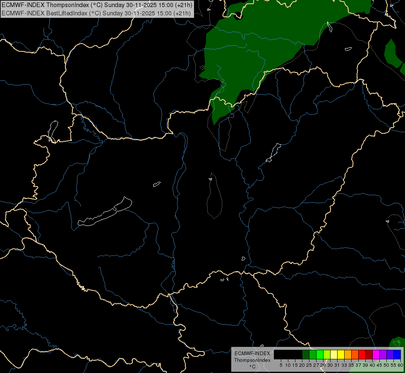This screenshot has height=373, width=405.
Task: Click contour label 4 in map center
Action: [211, 179]
